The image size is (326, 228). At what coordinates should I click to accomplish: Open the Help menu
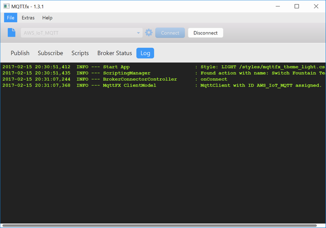point(47,18)
